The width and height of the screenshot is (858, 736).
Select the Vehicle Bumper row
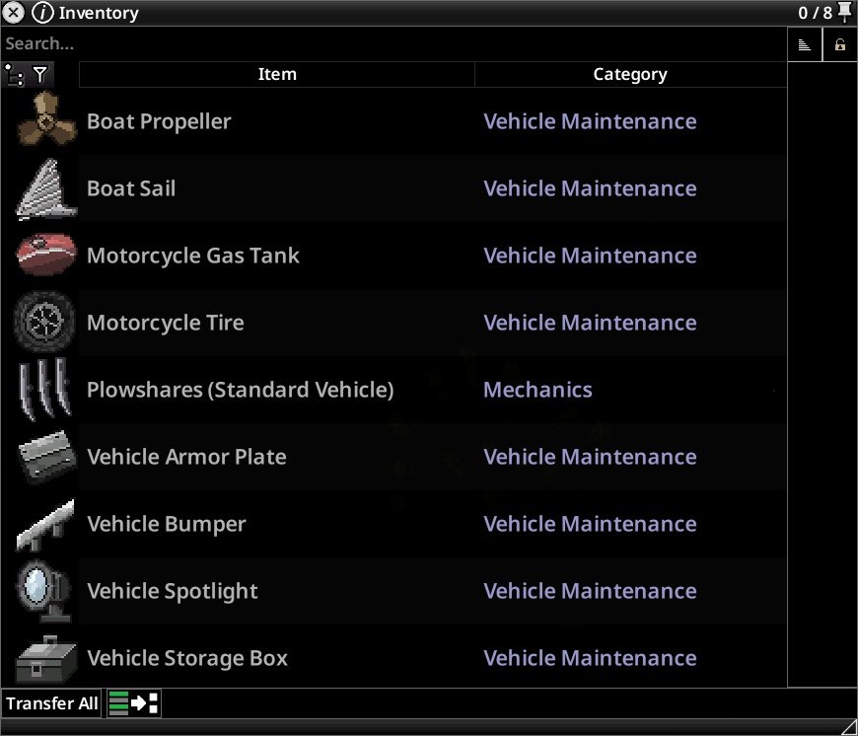tap(393, 524)
